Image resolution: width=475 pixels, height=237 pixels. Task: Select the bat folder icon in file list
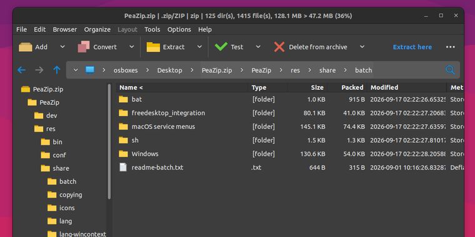123,99
